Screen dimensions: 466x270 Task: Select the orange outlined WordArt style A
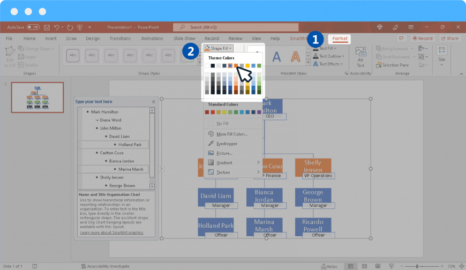point(295,56)
